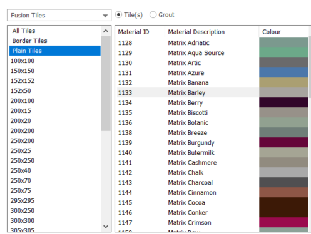Select the Matrix Botanic row

(x=213, y=122)
